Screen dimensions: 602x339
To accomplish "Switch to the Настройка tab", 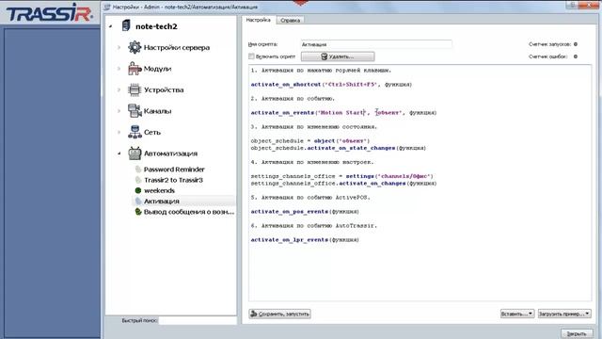I will (259, 20).
